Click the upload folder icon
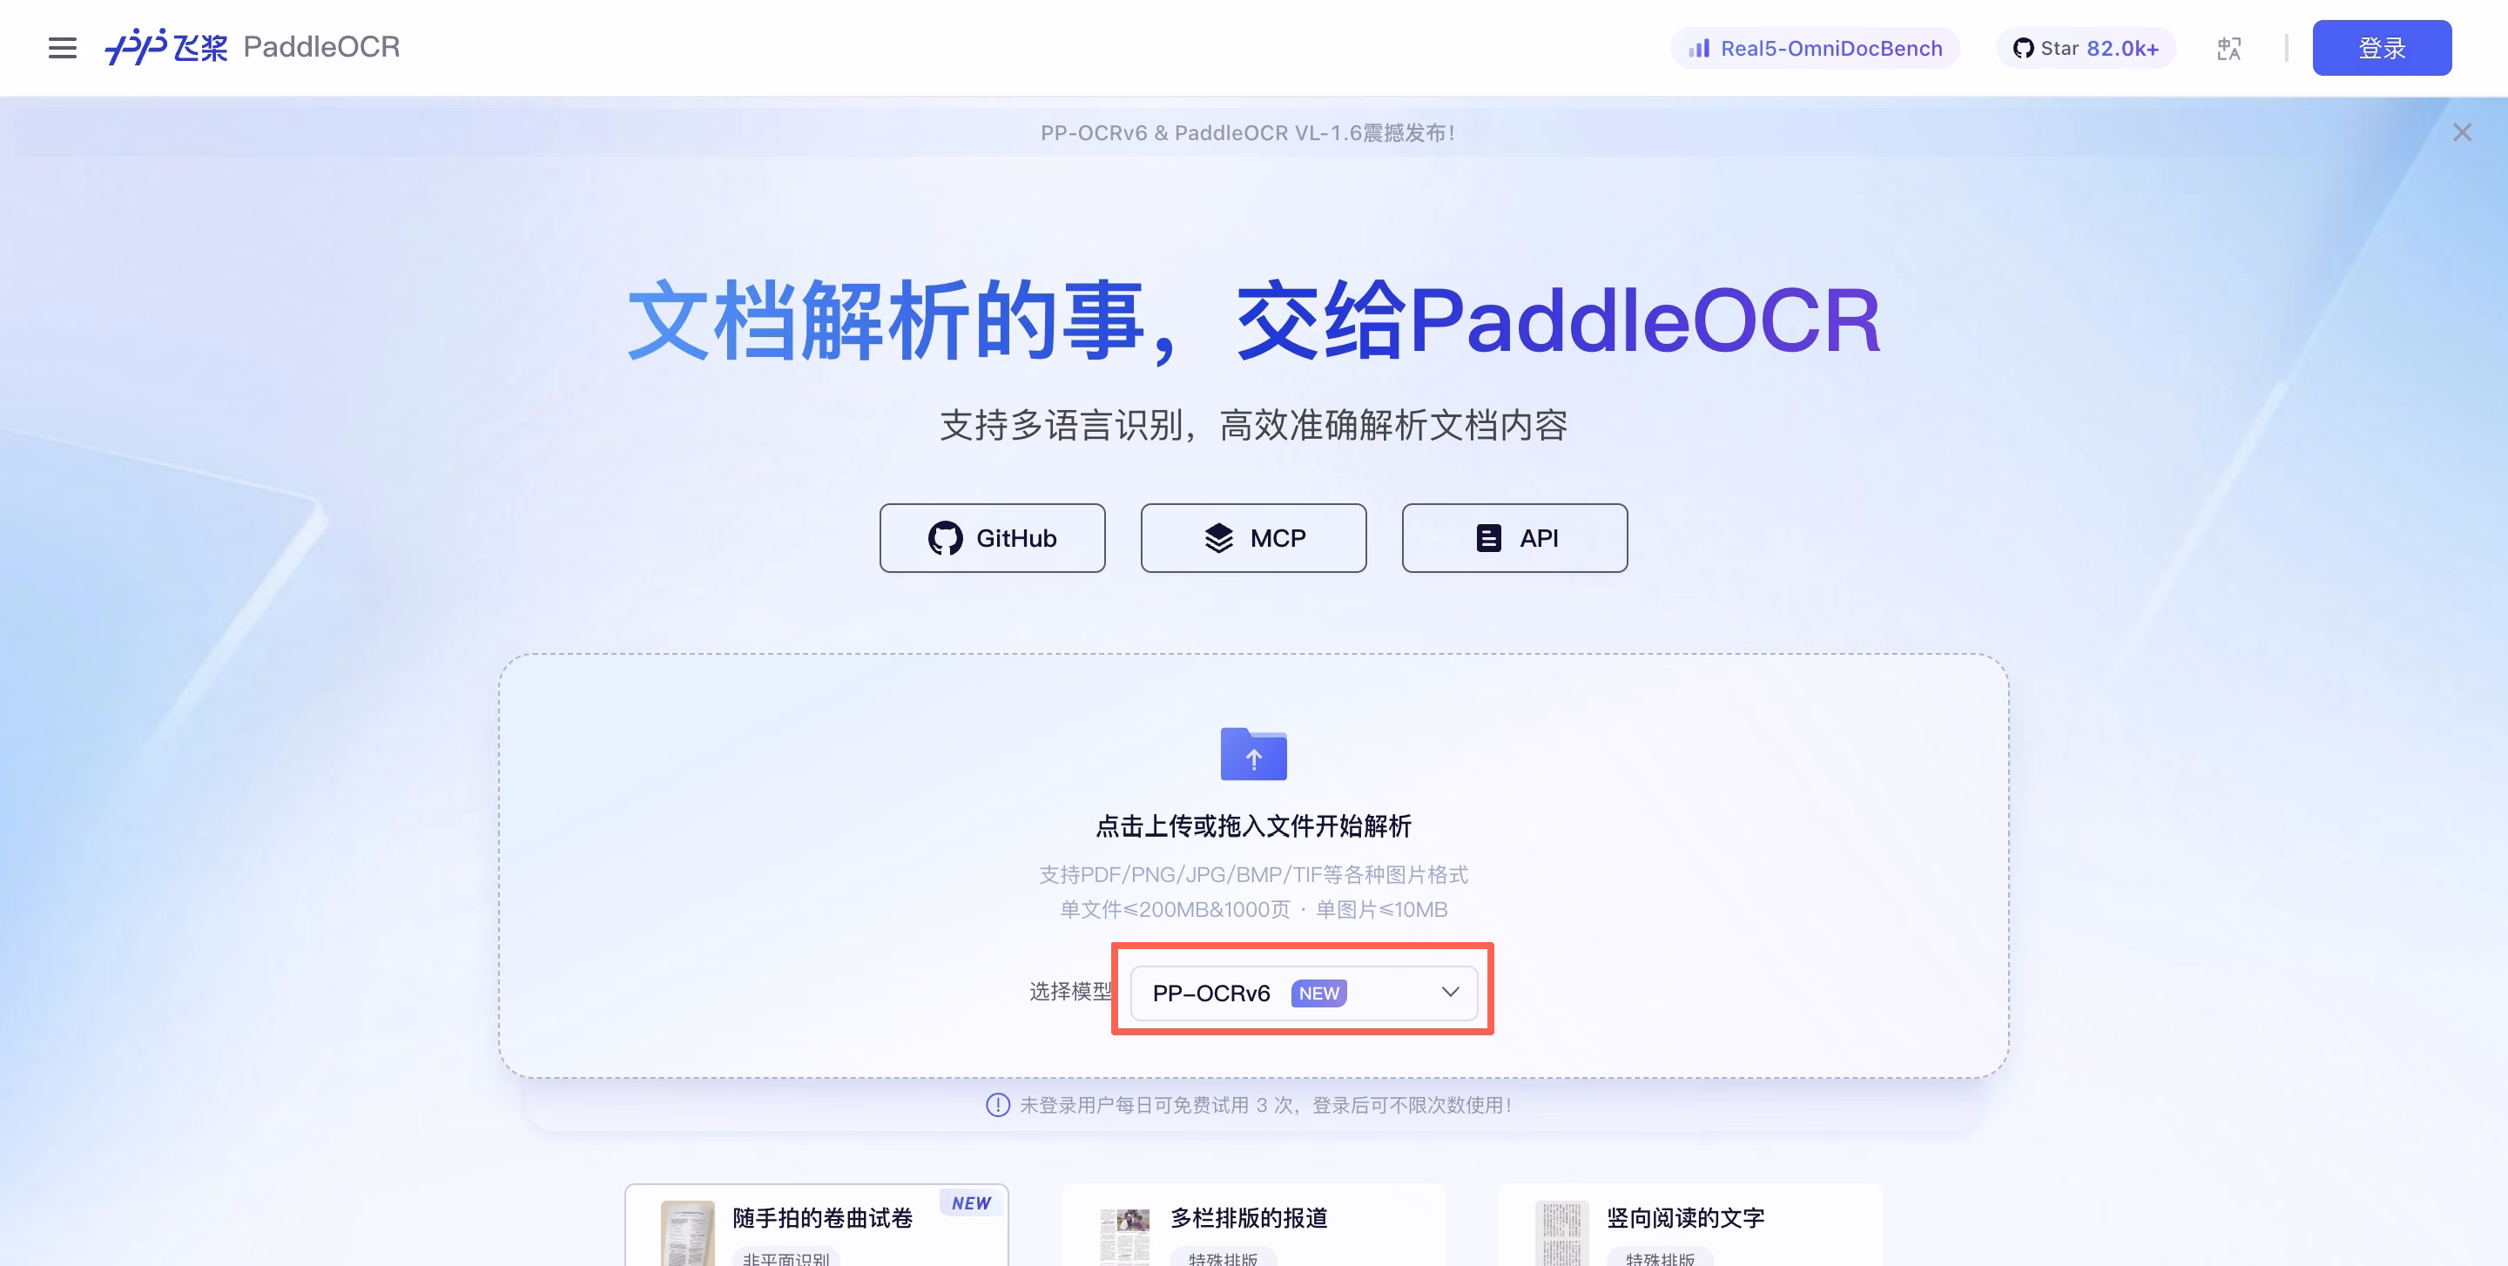This screenshot has width=2508, height=1266. click(1253, 753)
